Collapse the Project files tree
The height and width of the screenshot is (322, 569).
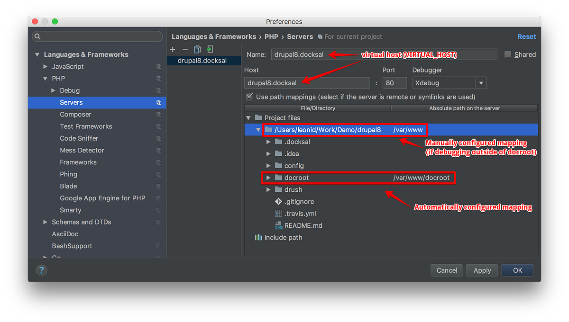[248, 118]
